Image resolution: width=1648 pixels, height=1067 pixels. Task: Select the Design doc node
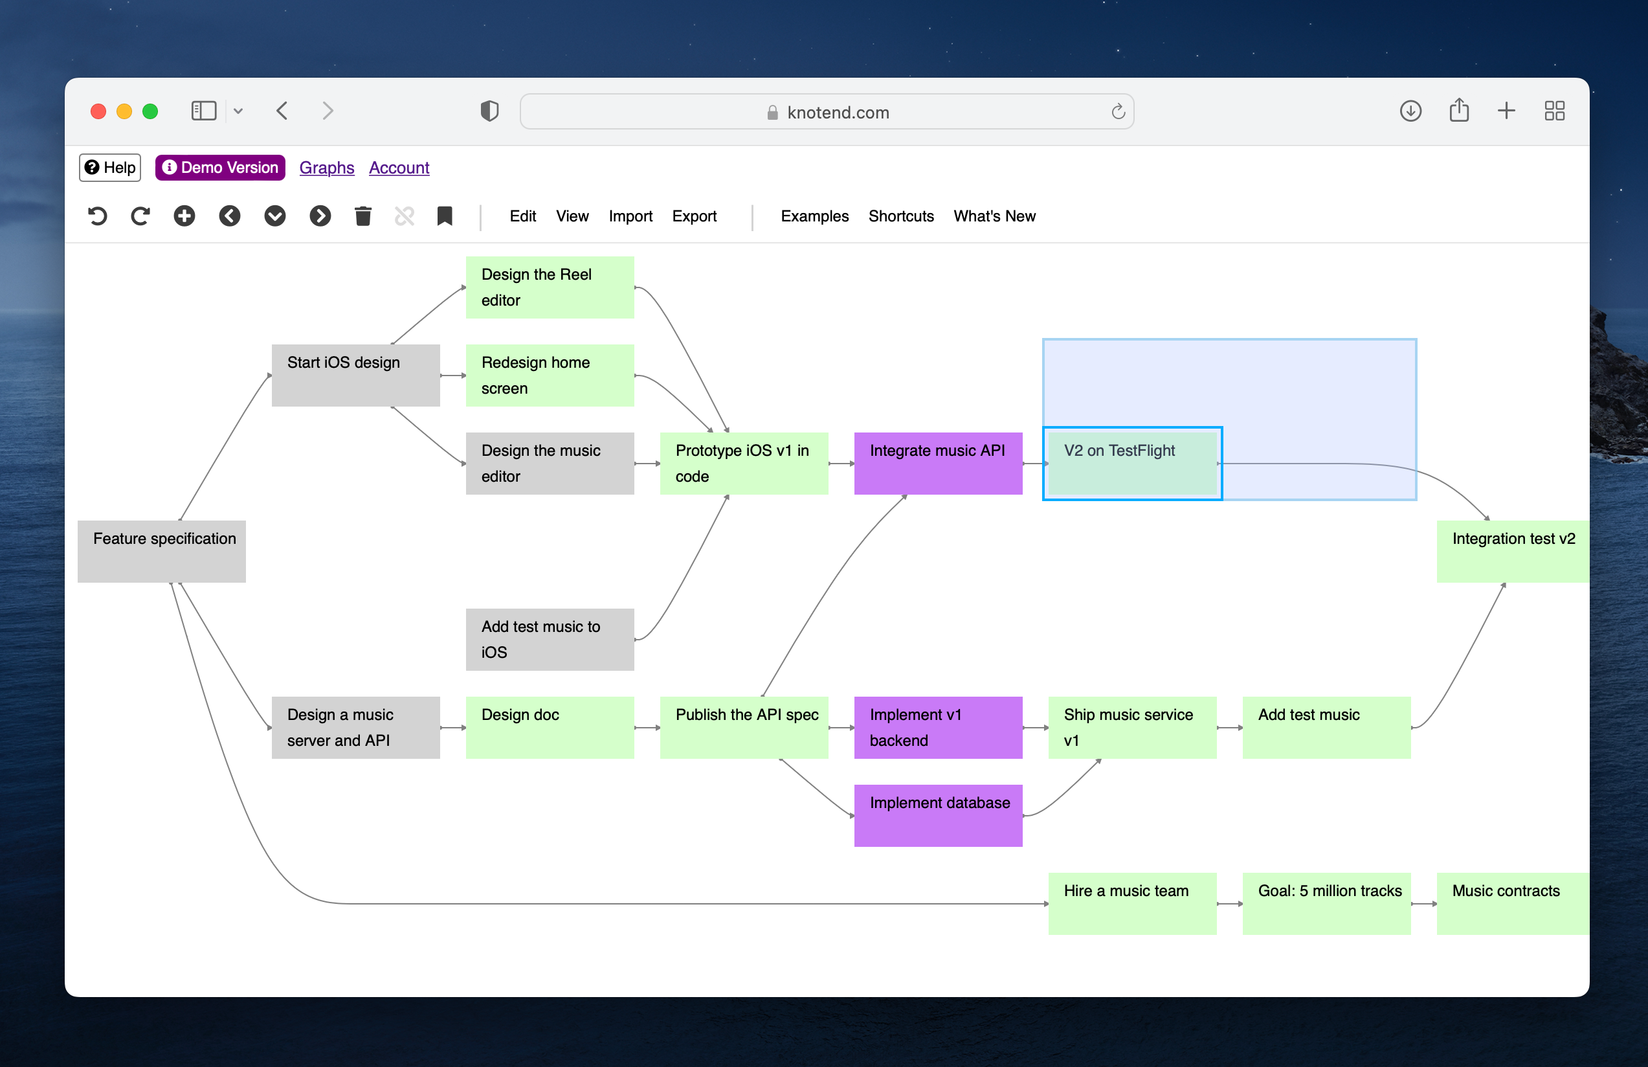[550, 727]
